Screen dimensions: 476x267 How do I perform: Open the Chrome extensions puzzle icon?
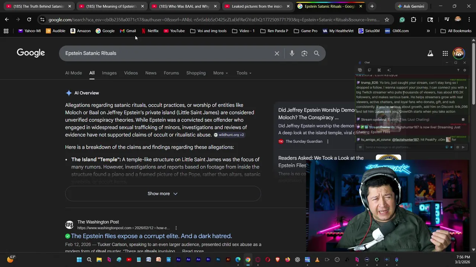pos(414,20)
